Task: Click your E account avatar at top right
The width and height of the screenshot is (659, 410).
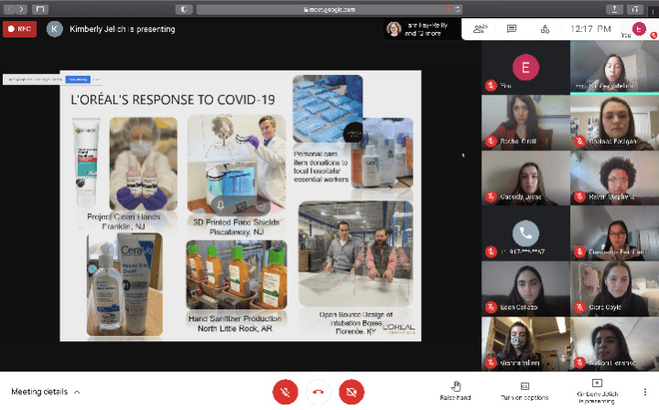Action: point(639,28)
